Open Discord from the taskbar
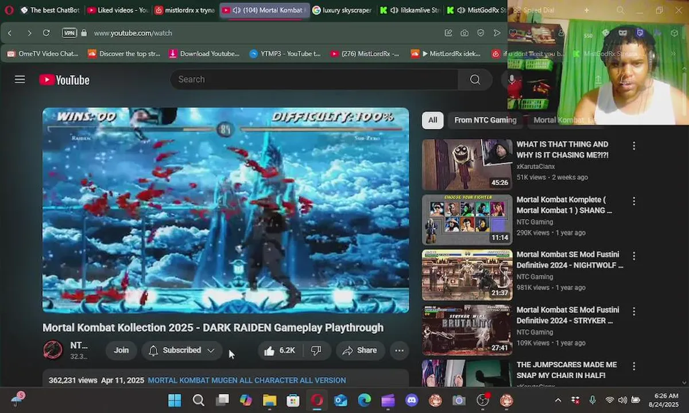Screen dimensions: 689x413 pyautogui.click(x=411, y=400)
